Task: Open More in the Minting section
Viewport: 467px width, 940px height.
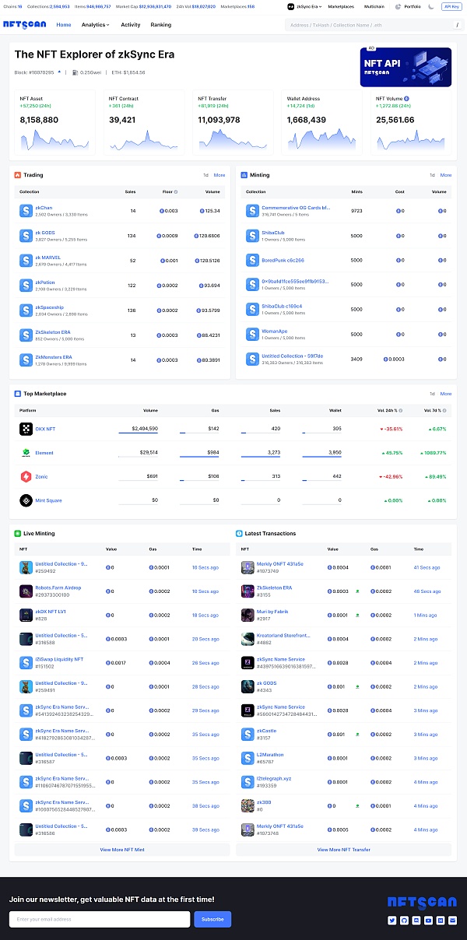Action: tap(446, 175)
